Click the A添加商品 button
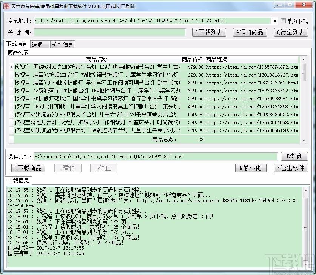The width and height of the screenshot is (316, 275). (250, 32)
